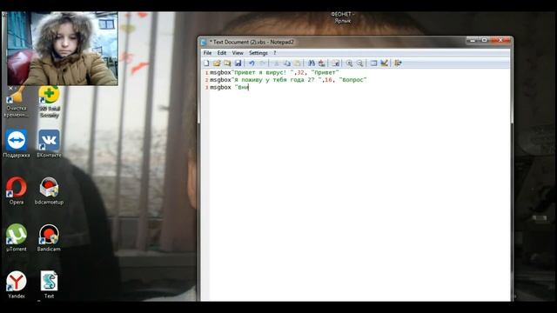Toggle Word Wrap toolbar icon
This screenshot has width=557, height=313.
(x=335, y=63)
